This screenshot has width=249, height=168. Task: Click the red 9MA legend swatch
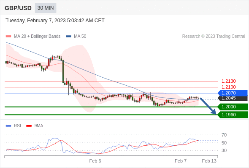tap(29, 126)
